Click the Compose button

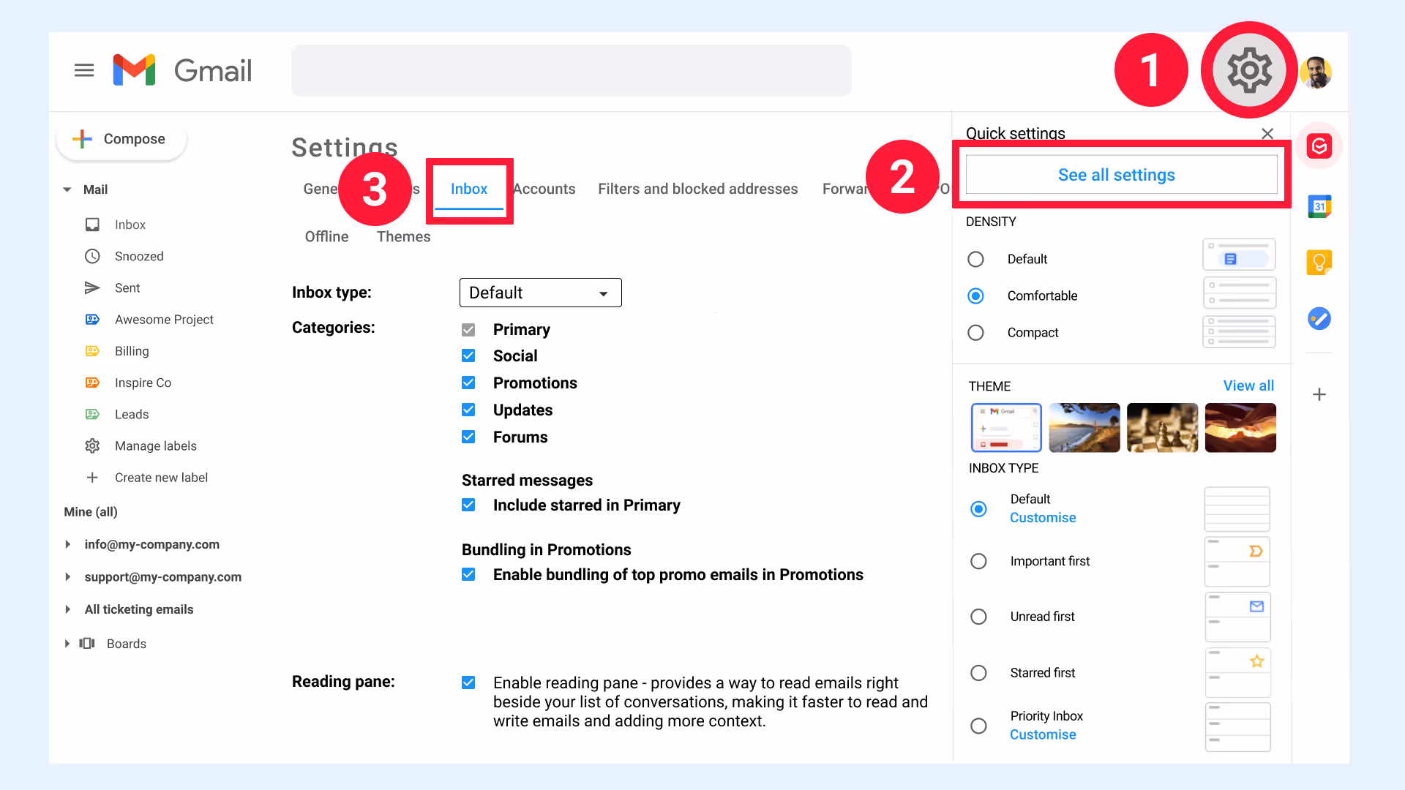point(121,139)
